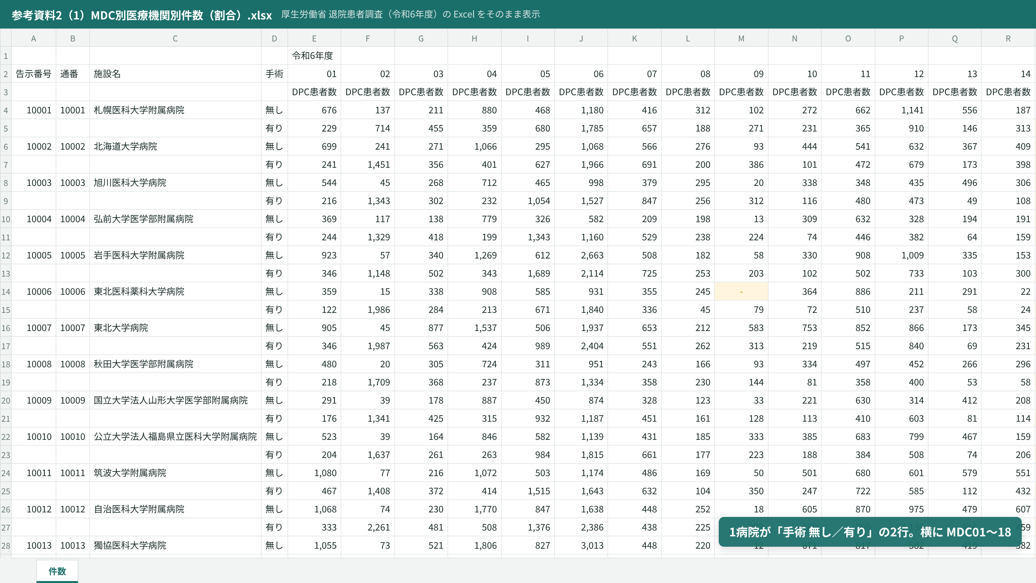The height and width of the screenshot is (583, 1036).
Task: Click the 1,080 value in row 24
Action: coord(314,473)
